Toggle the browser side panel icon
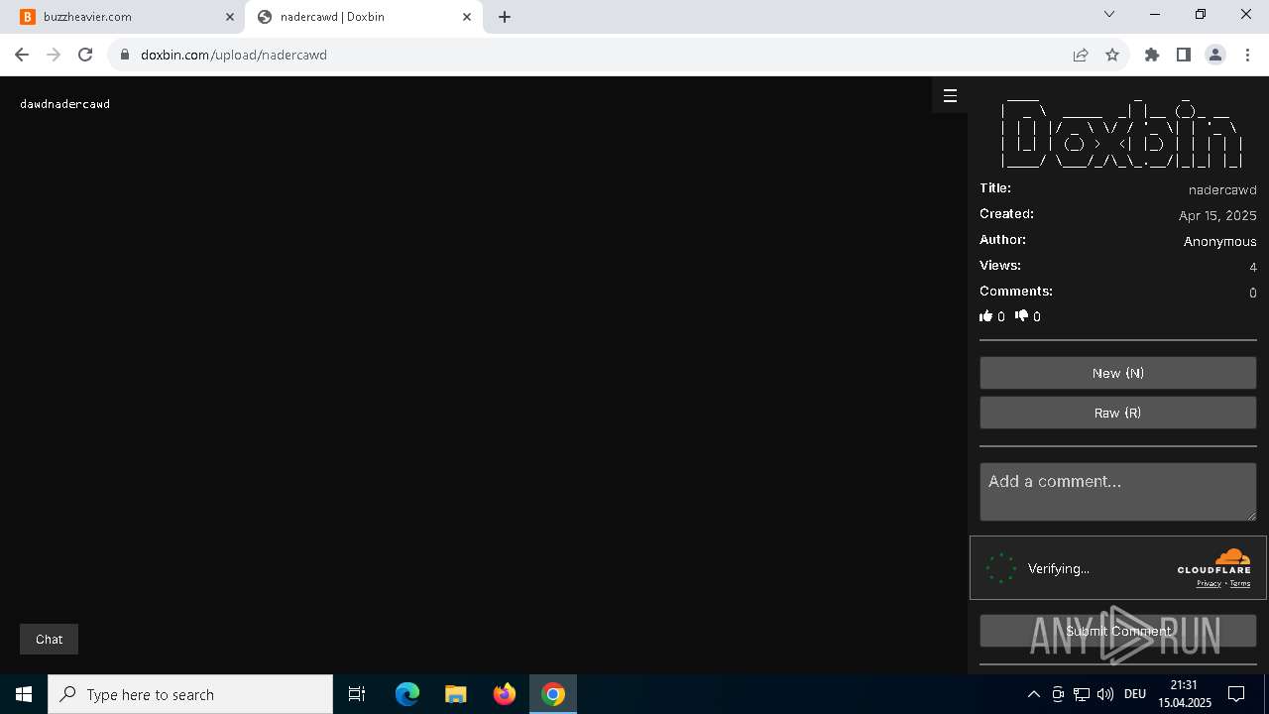 (x=1184, y=55)
